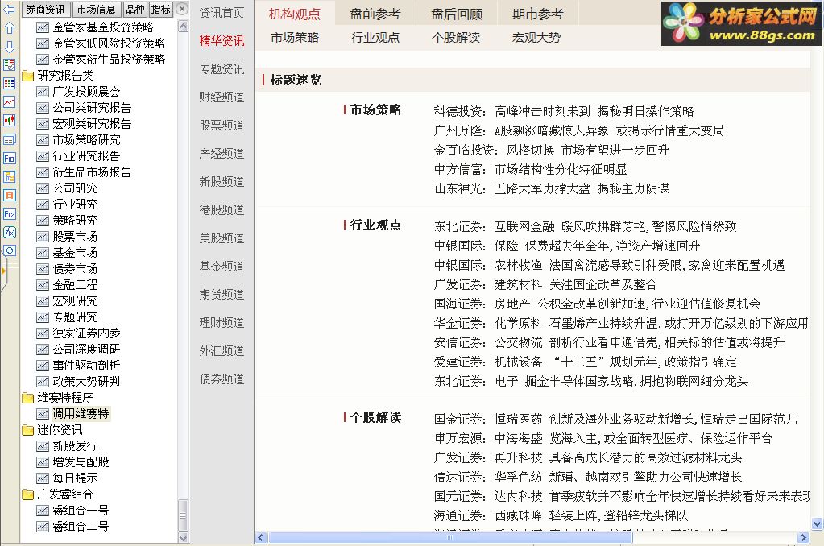Click the tree panel scroll-up arrow

coord(183,27)
